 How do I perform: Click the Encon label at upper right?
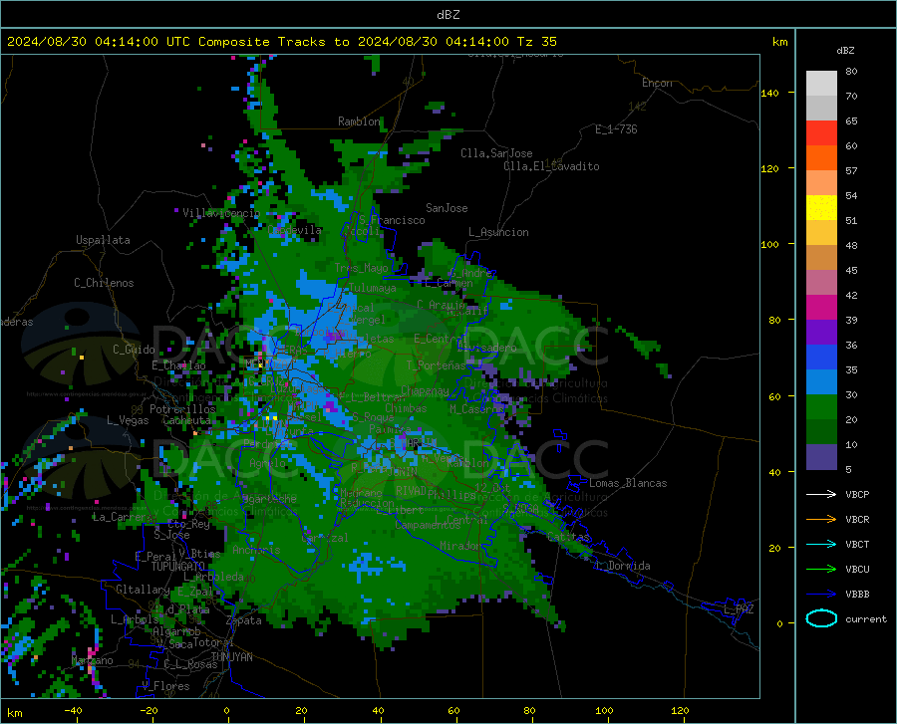(x=657, y=83)
